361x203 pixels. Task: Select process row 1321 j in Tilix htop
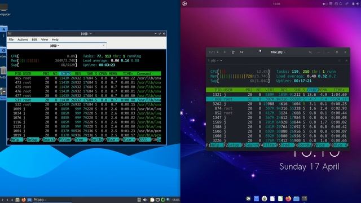click(x=278, y=95)
